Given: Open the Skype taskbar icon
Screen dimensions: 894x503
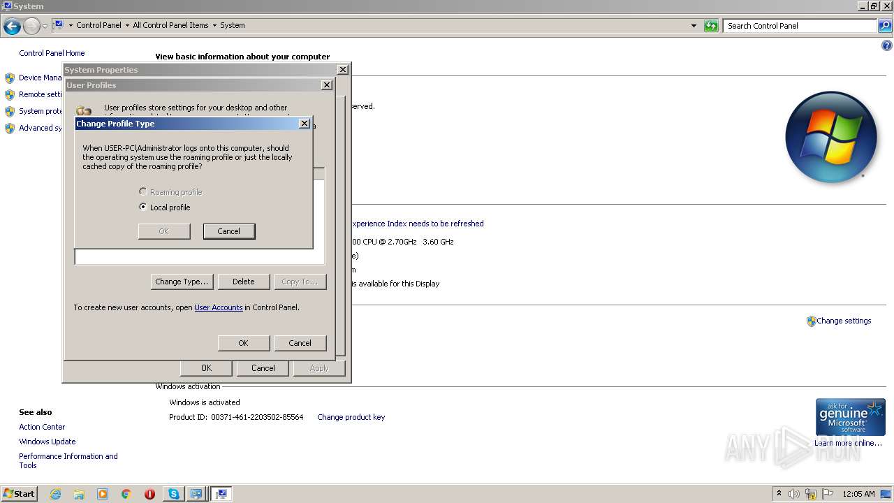Looking at the screenshot, I should pyautogui.click(x=173, y=494).
